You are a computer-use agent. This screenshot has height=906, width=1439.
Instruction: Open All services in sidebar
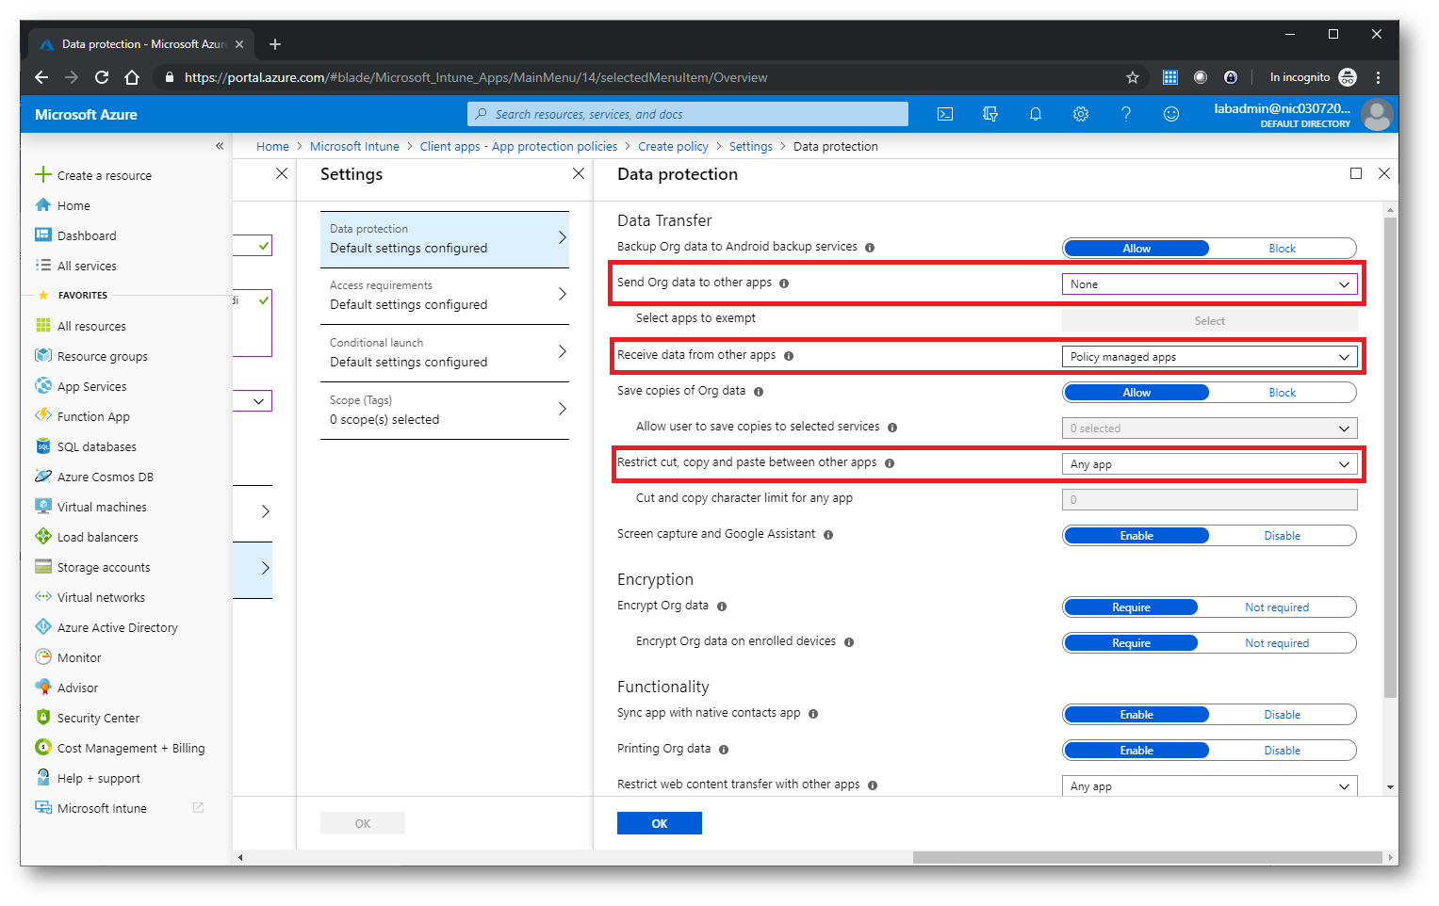(x=87, y=266)
